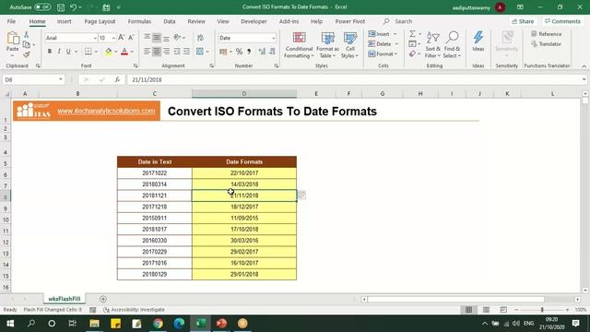The height and width of the screenshot is (332, 590).
Task: Toggle bold formatting
Action: pyautogui.click(x=49, y=52)
